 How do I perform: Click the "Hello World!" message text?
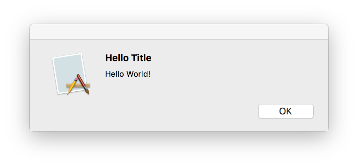(128, 74)
